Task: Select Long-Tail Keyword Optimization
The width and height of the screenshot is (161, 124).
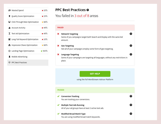Action: [x=28, y=39]
